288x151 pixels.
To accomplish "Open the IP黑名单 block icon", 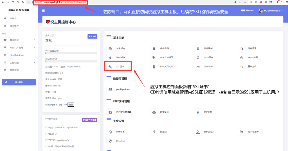I will [110, 132].
